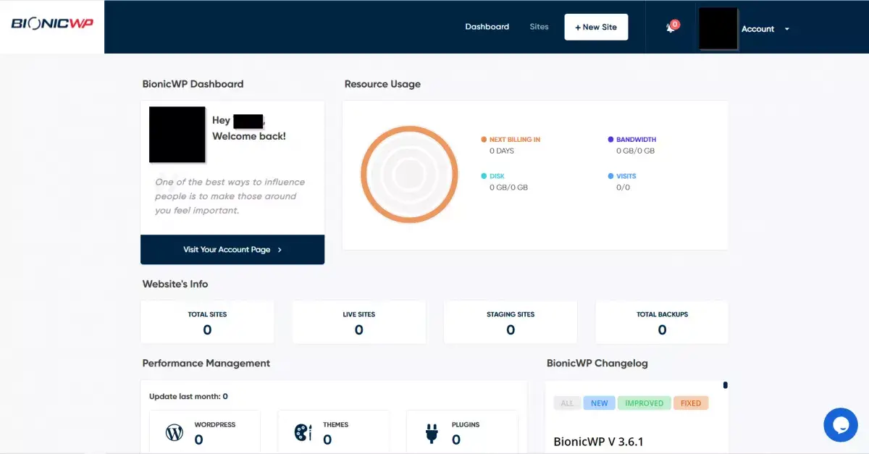Image resolution: width=869 pixels, height=454 pixels.
Task: Click the Update last month text
Action: (188, 397)
